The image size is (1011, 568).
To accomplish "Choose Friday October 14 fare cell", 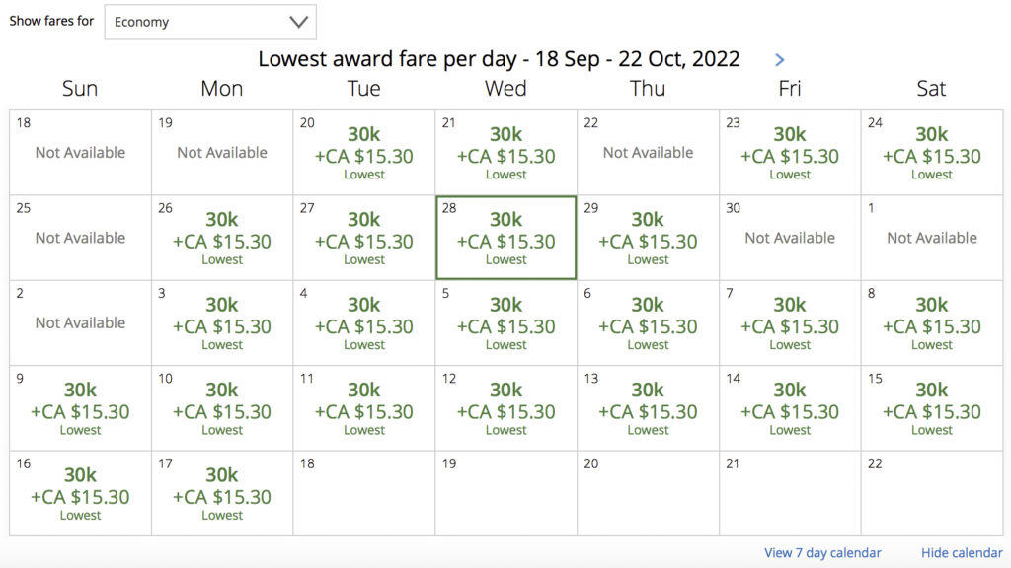I will click(790, 408).
